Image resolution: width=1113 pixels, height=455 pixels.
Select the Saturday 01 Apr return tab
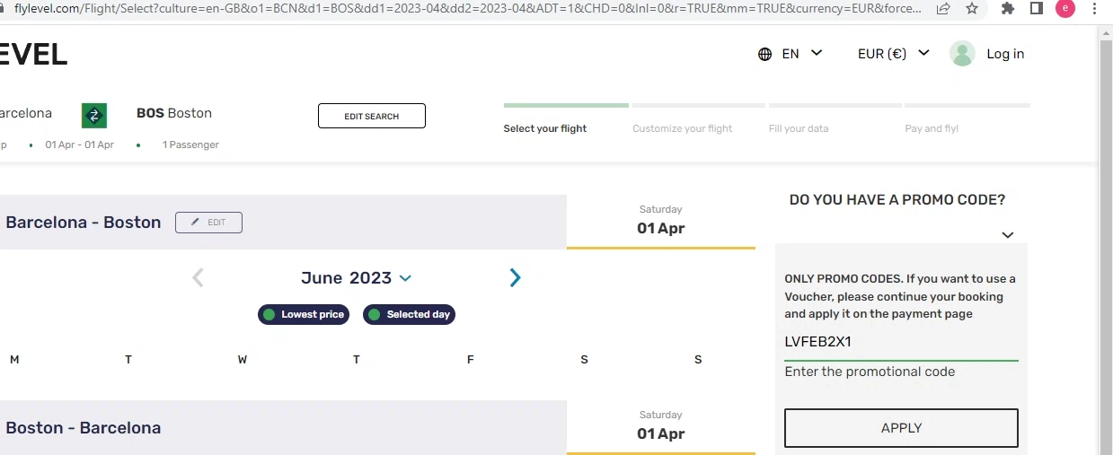pyautogui.click(x=661, y=426)
